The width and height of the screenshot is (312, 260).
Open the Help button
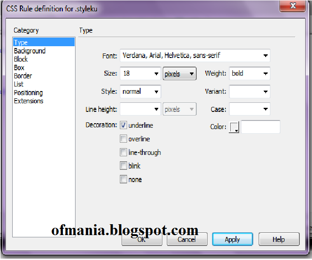279,239
